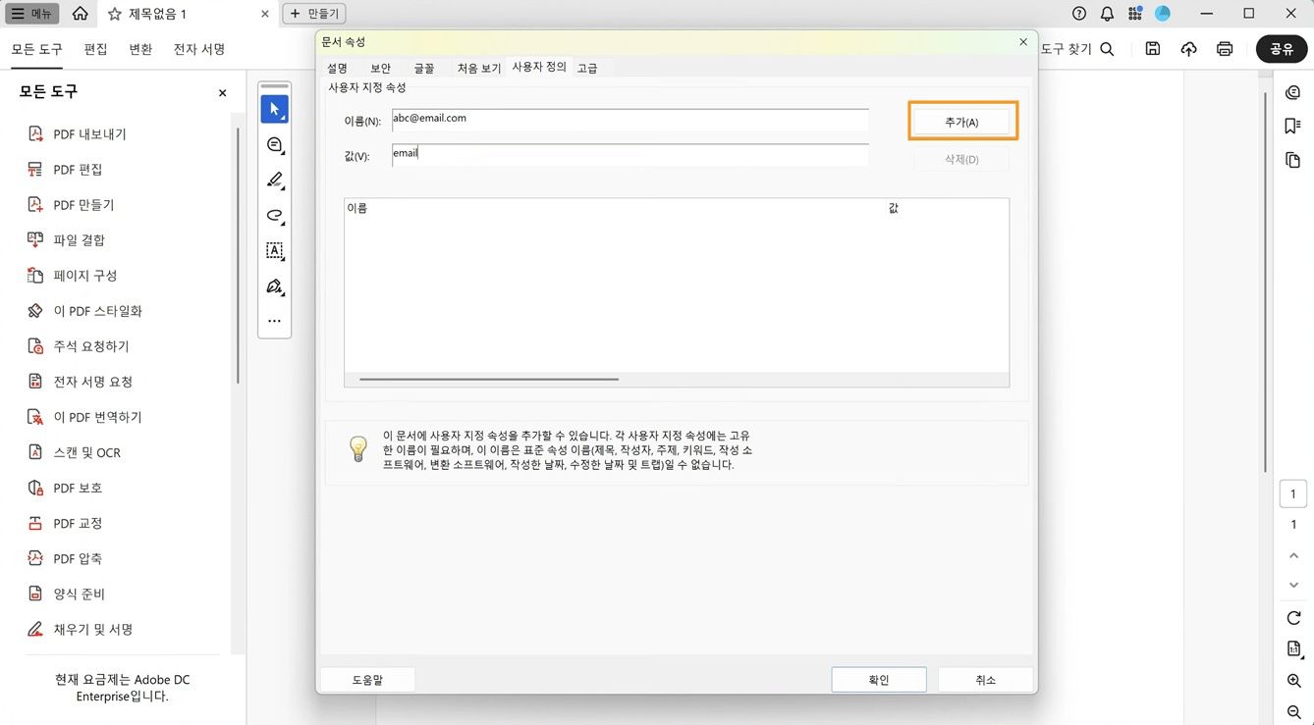Open the print icon in top bar
This screenshot has height=725, width=1314.
(1225, 47)
